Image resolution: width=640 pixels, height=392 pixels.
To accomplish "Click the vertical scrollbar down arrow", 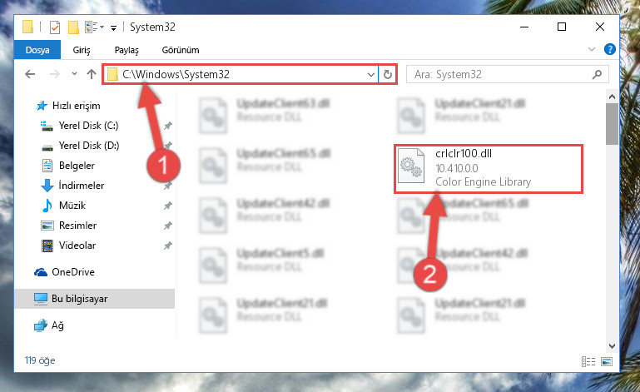I will (x=612, y=346).
